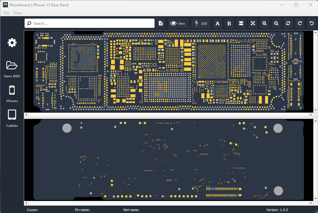
Task: Zoom in on the board
Action: tap(264, 23)
